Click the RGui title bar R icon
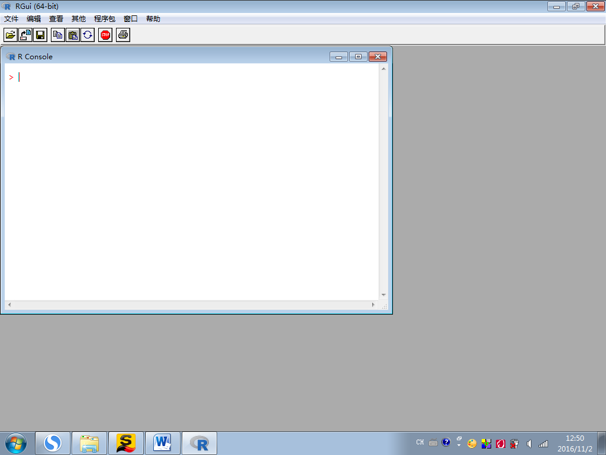606x455 pixels. (x=6, y=6)
